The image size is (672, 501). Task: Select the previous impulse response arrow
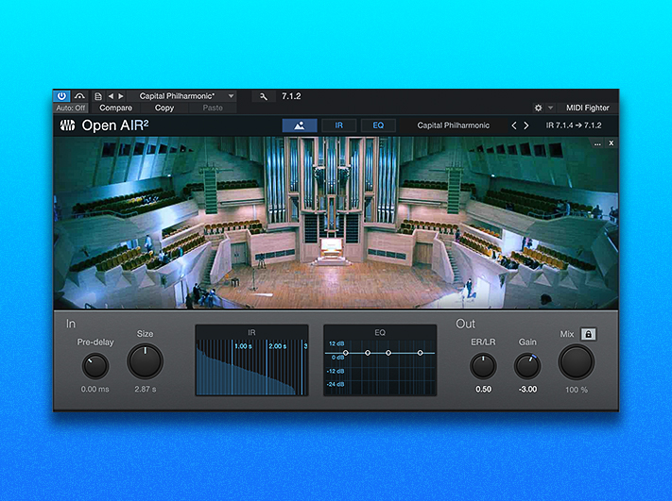pos(515,125)
